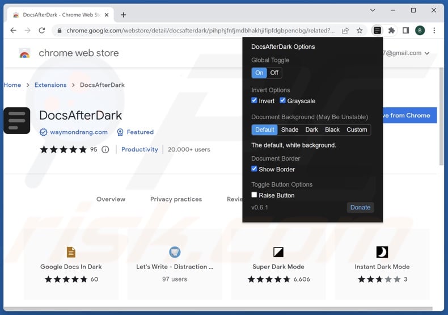Visit waymondrang.com publisher link
Screen dimensions: 448x315
click(79, 132)
